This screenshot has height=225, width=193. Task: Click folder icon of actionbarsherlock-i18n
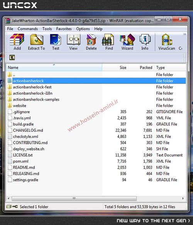(x=10, y=93)
